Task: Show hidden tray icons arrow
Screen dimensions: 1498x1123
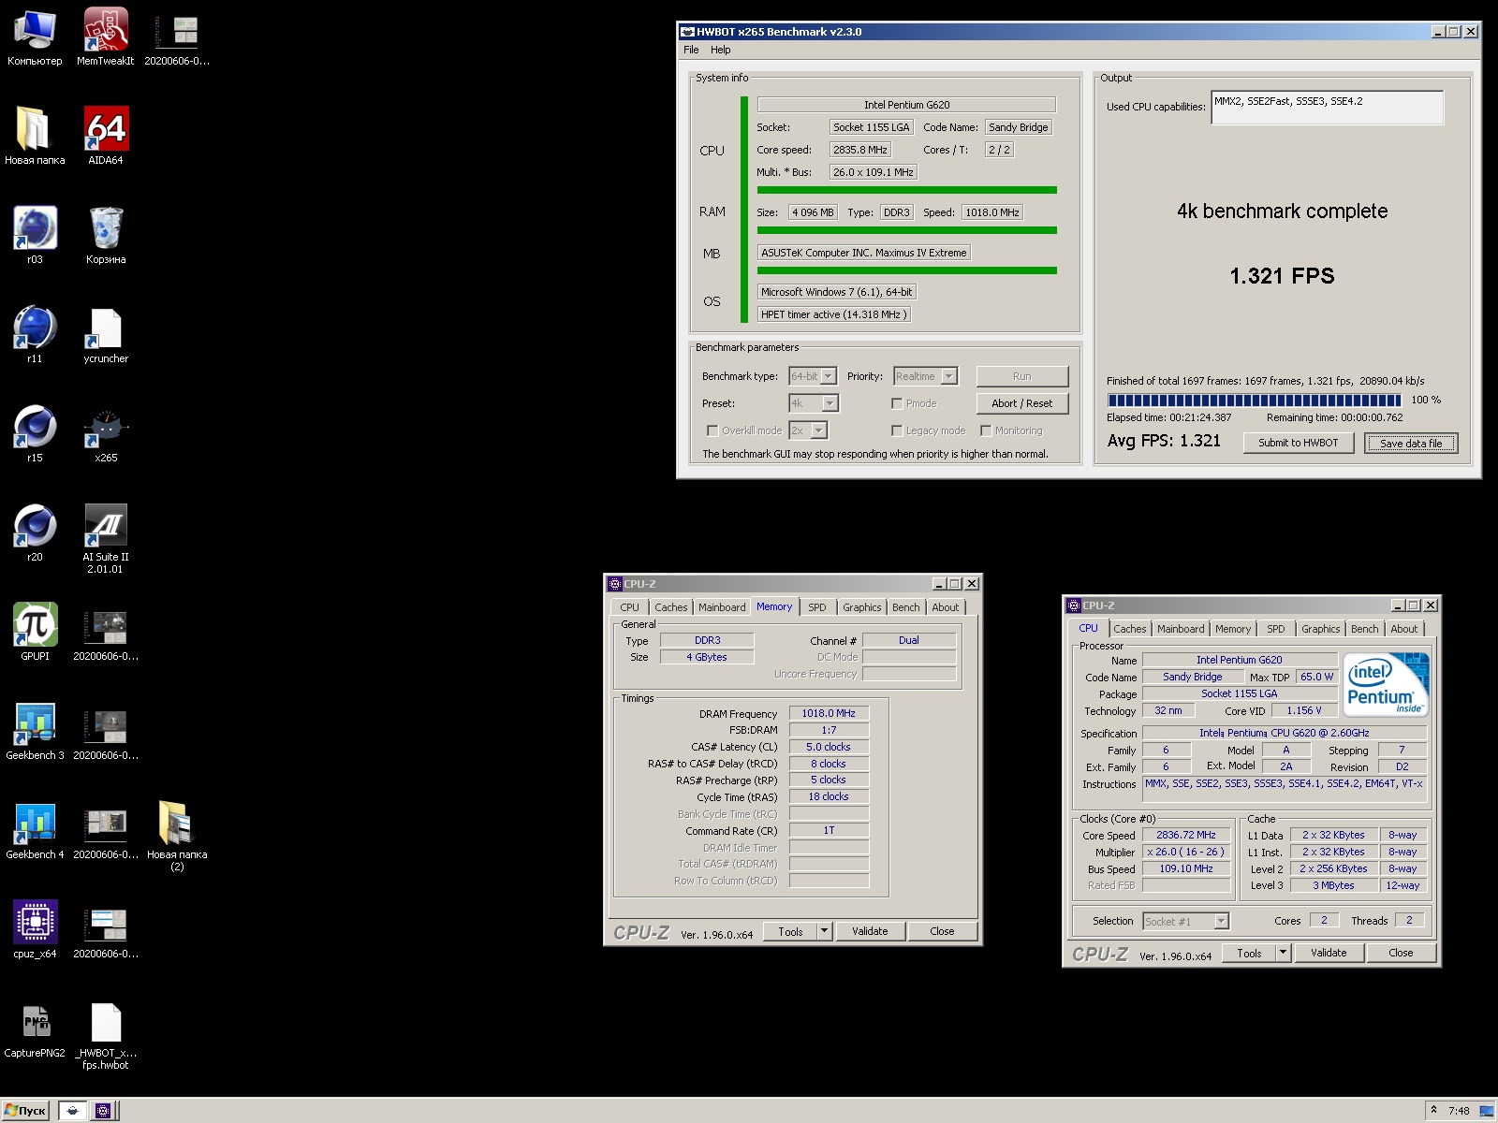Action: 1432,1110
